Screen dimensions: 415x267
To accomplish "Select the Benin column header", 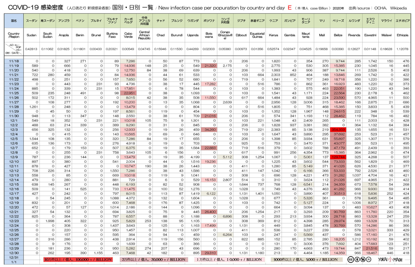I will (80, 35).
